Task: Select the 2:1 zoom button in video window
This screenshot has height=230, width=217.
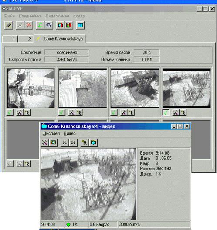Action: point(73,142)
